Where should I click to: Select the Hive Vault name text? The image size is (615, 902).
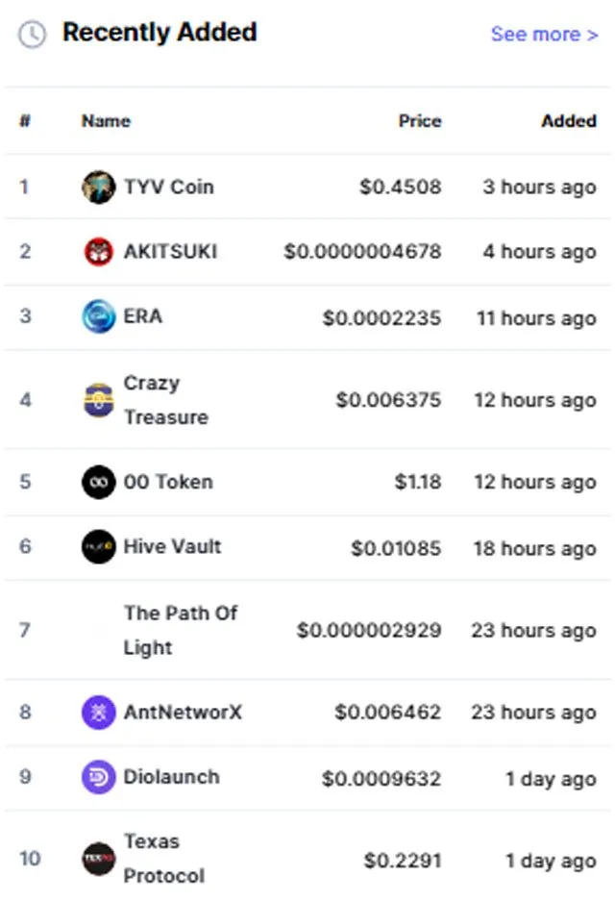pos(172,546)
